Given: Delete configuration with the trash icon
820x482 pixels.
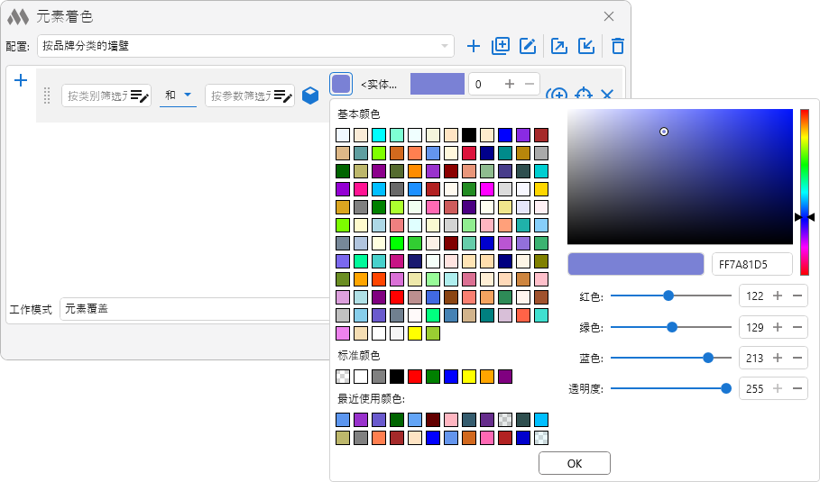Looking at the screenshot, I should point(618,46).
